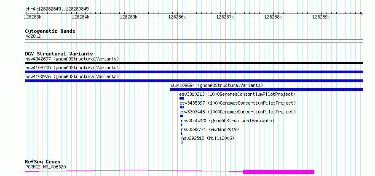Click the RefSeq Genes track heading
Image resolution: width=375 pixels, height=176 pixels.
tap(43, 162)
